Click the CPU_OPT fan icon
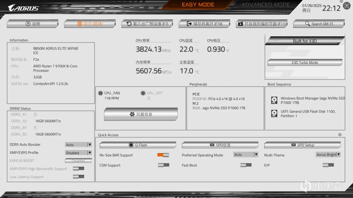353x198 pixels. (x=143, y=93)
